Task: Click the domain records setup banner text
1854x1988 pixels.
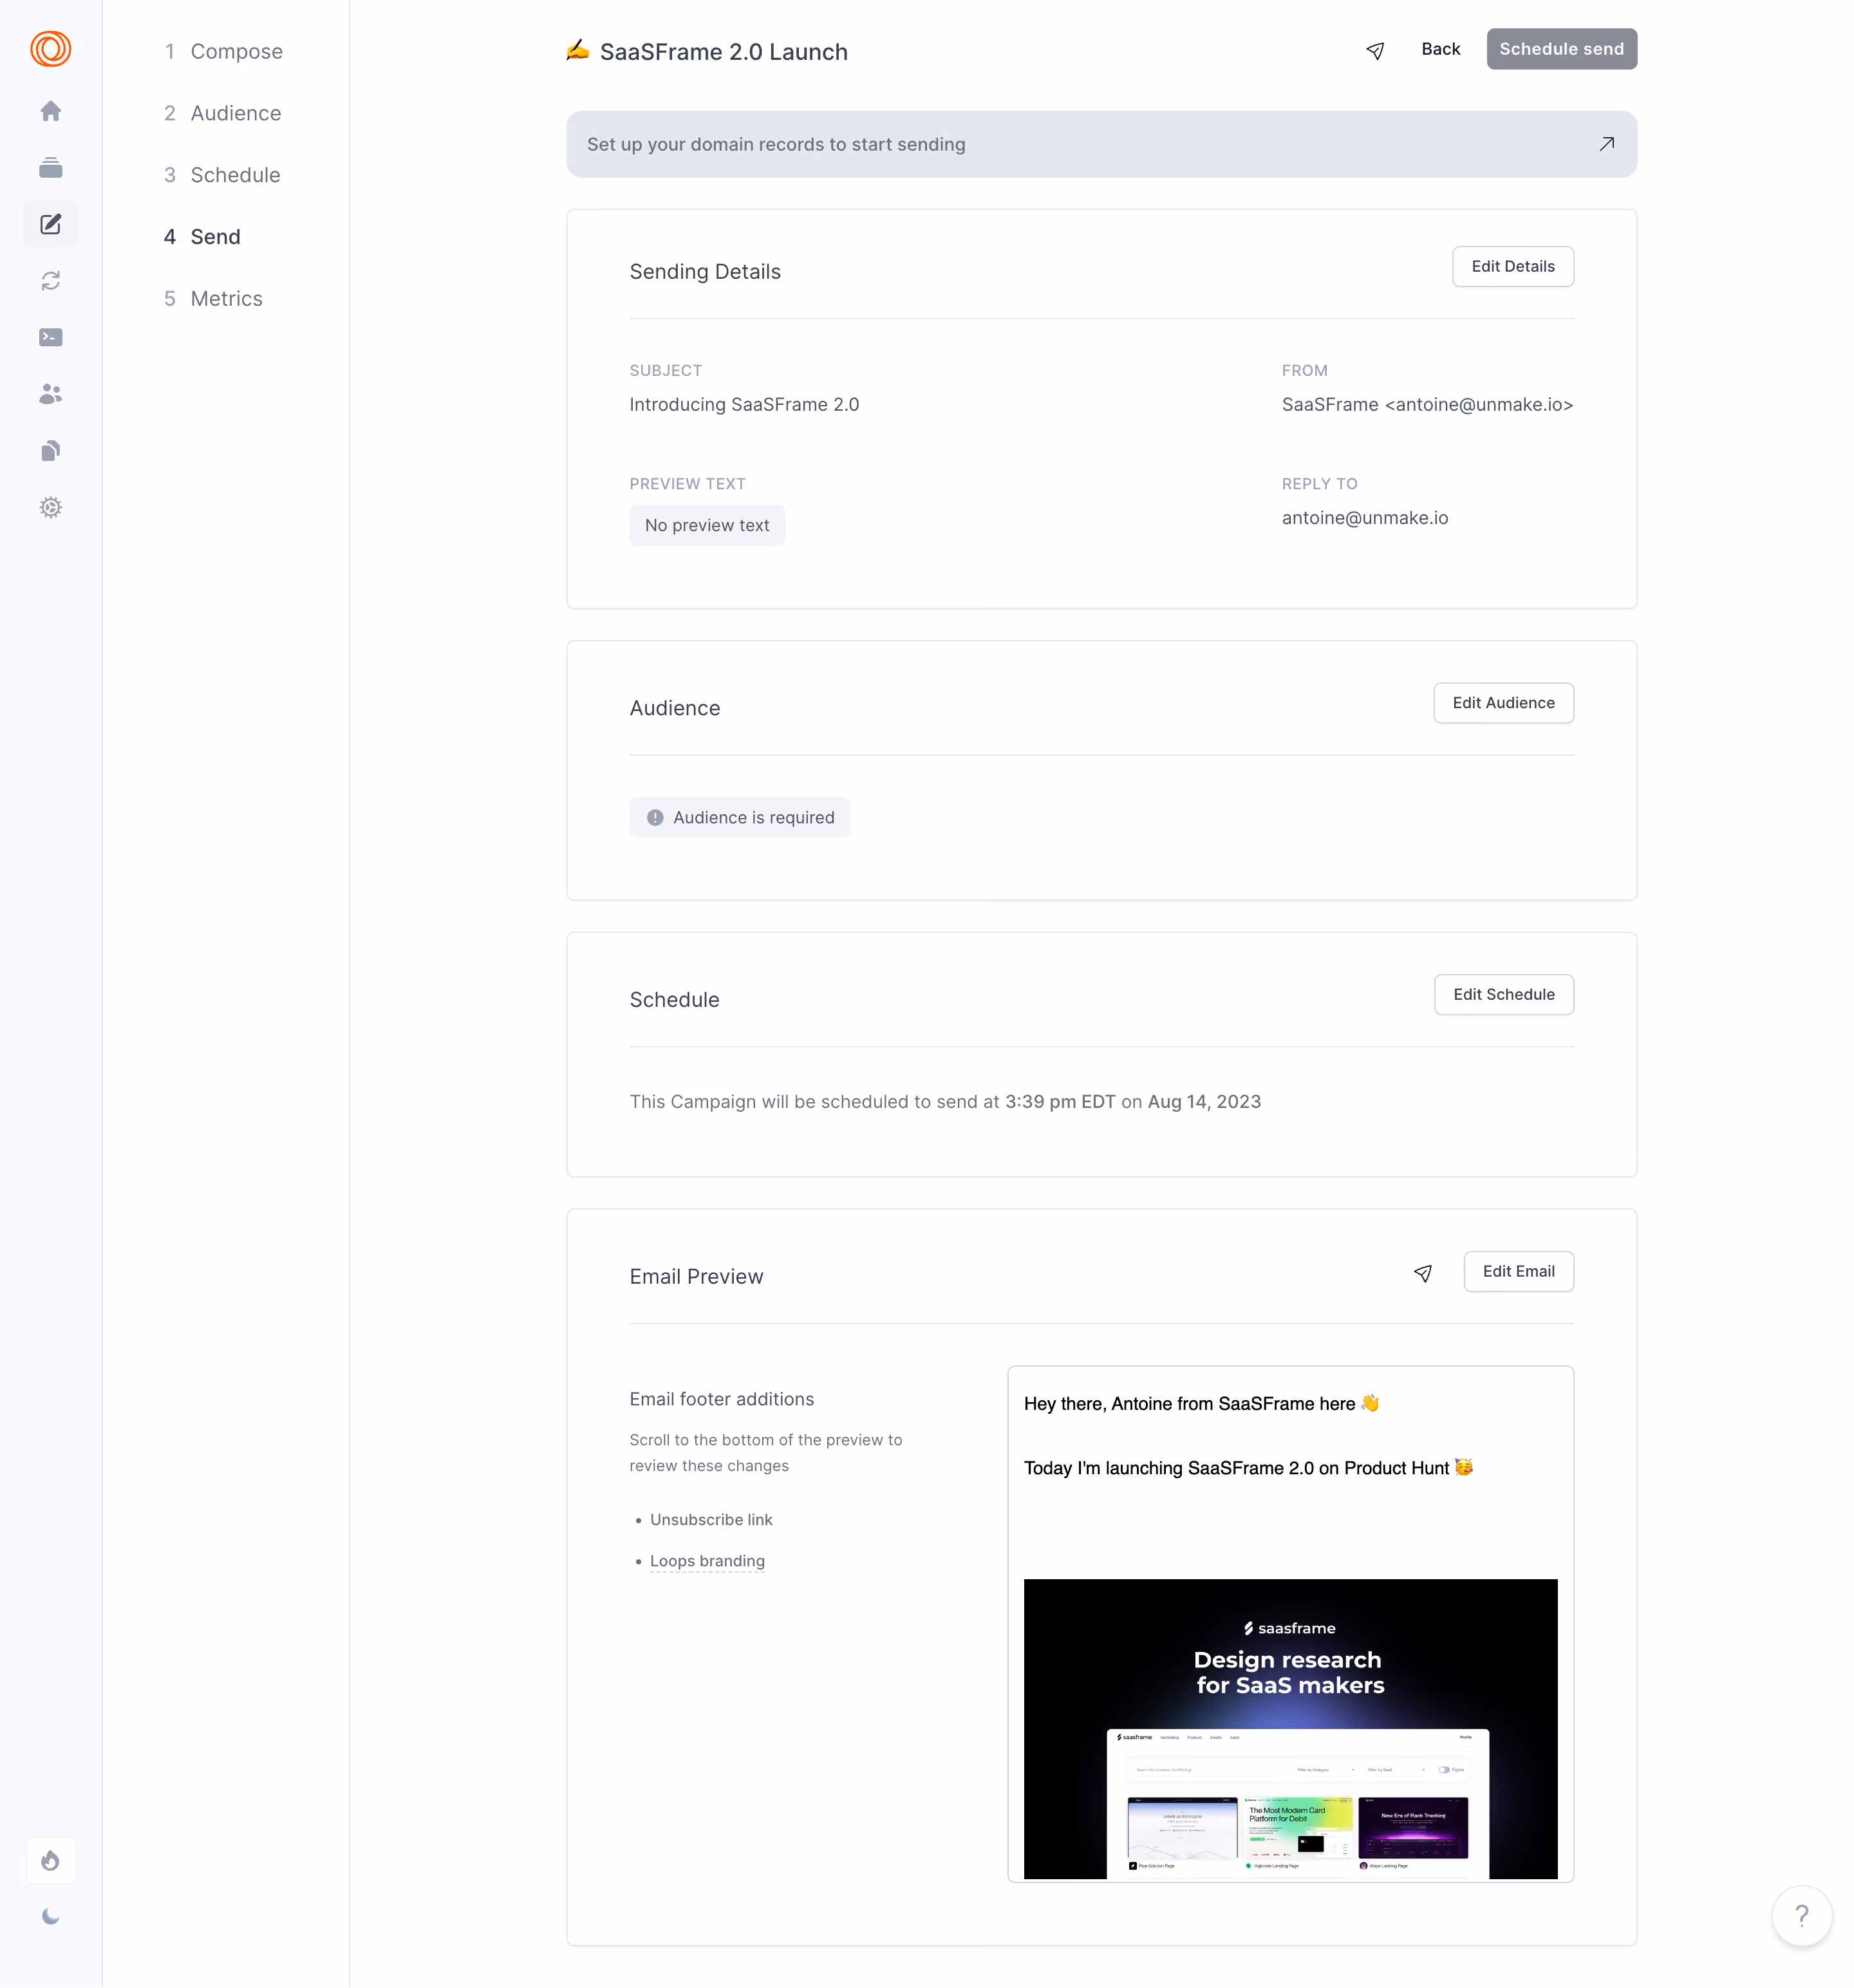Action: (776, 144)
